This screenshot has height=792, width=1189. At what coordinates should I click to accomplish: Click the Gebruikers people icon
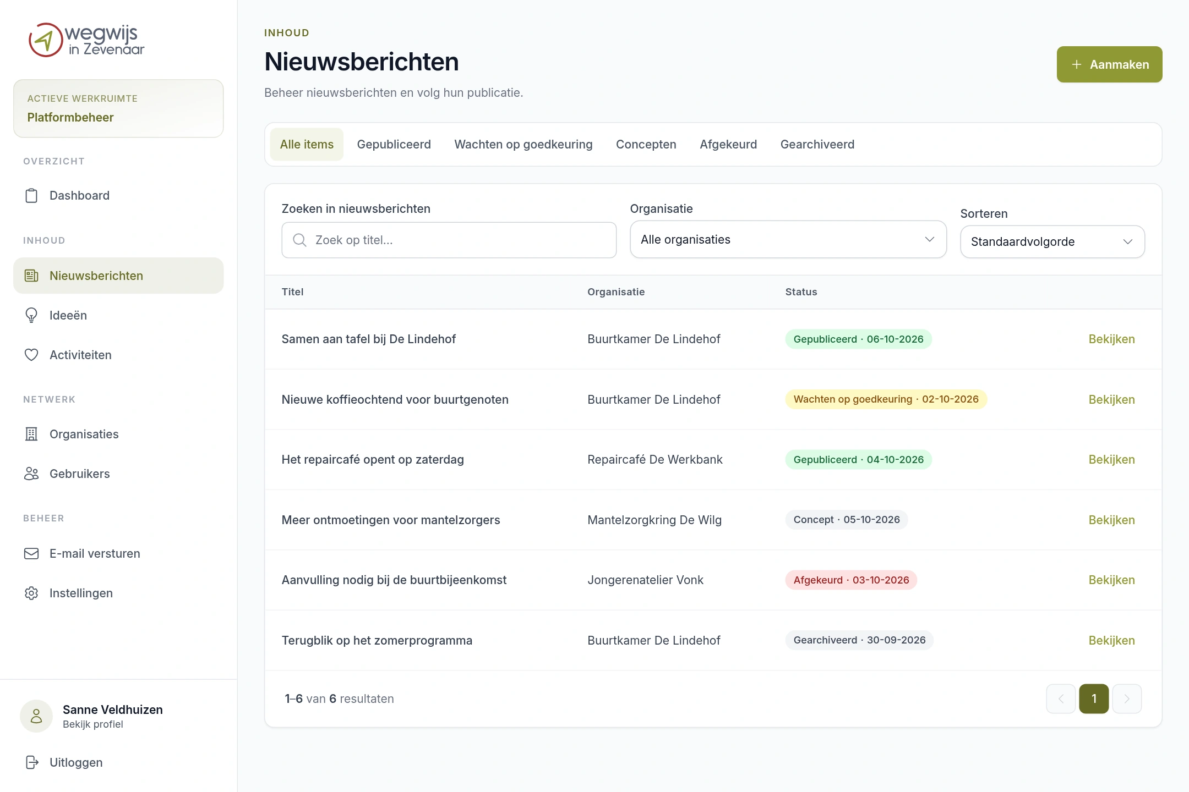coord(31,474)
